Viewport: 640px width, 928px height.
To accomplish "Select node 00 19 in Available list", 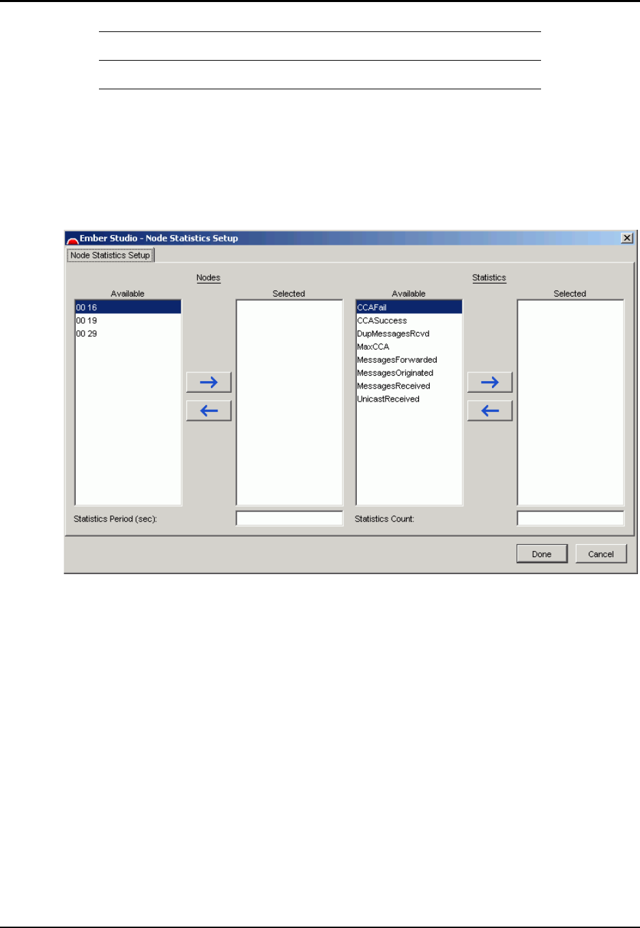I will (x=128, y=320).
